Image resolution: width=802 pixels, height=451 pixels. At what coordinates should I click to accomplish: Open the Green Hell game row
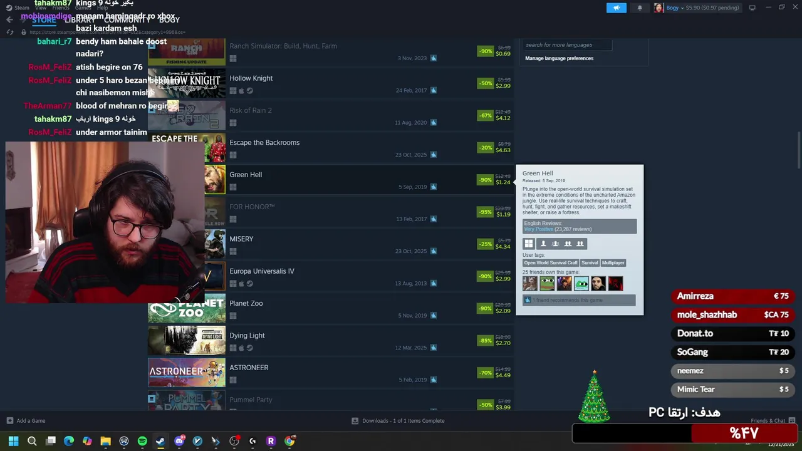pyautogui.click(x=331, y=180)
